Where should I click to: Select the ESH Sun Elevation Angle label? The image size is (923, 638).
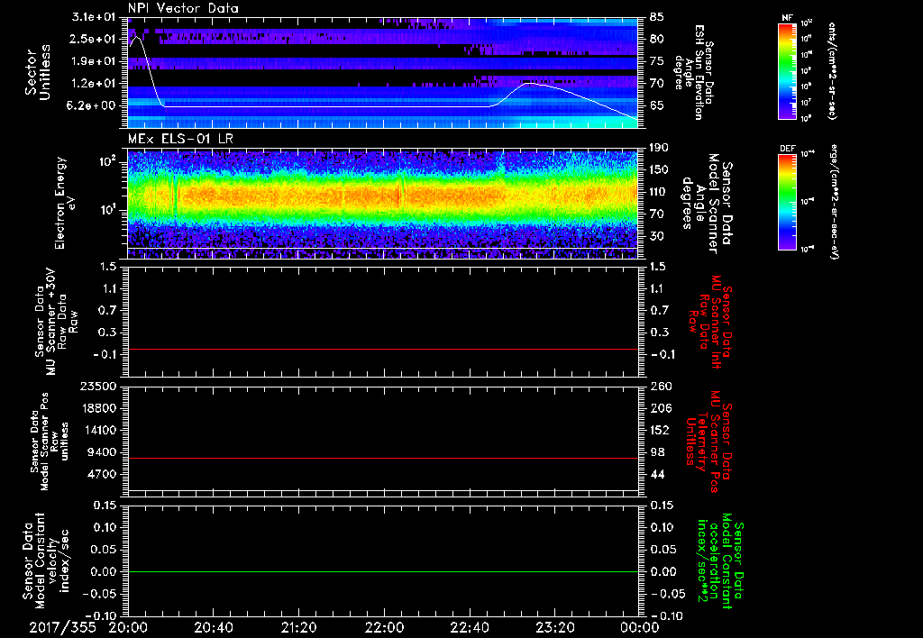tap(695, 72)
